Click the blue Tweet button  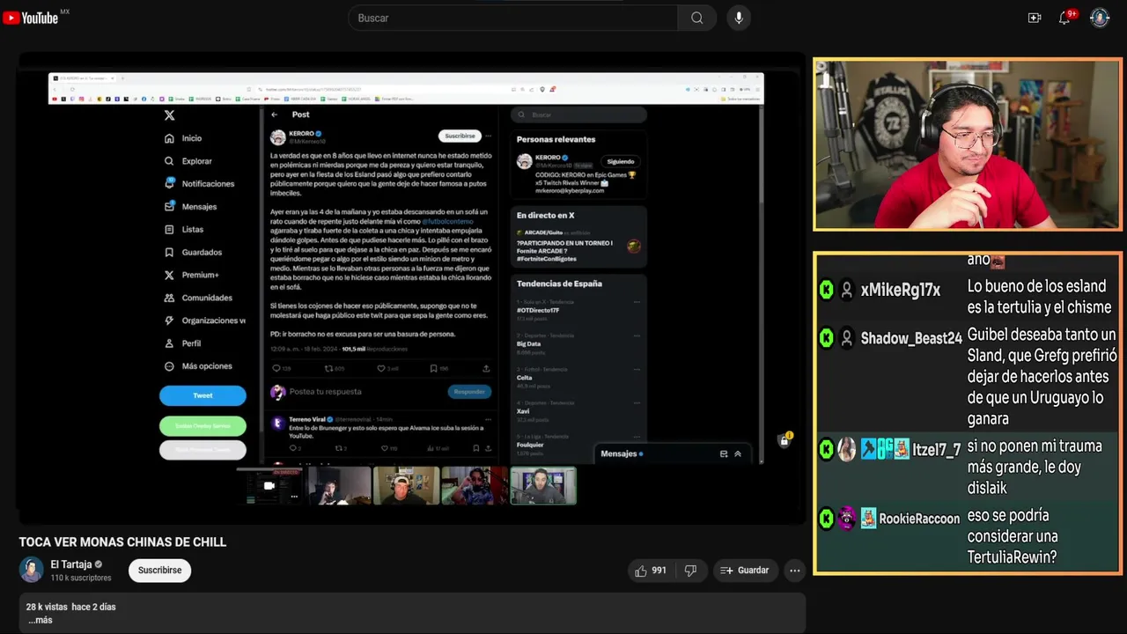point(203,396)
